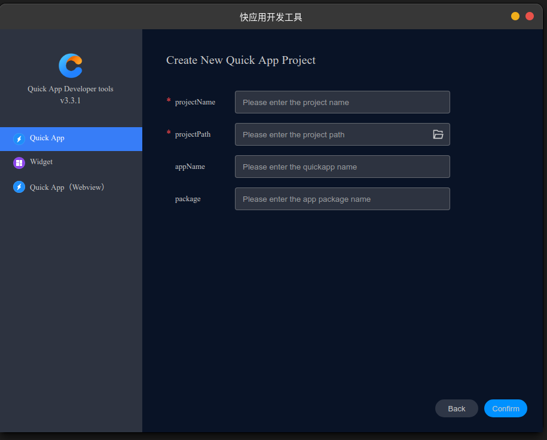Click the app package name field
Image resolution: width=547 pixels, height=440 pixels.
[342, 199]
